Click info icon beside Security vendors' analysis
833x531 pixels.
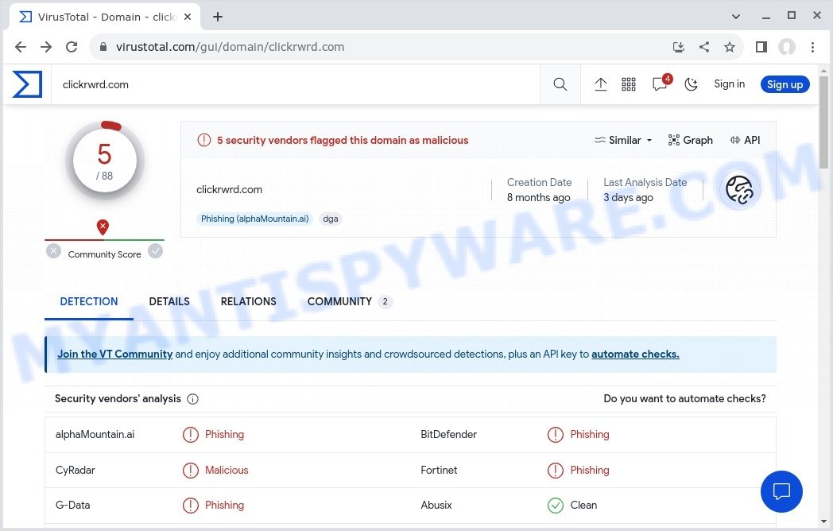tap(193, 399)
